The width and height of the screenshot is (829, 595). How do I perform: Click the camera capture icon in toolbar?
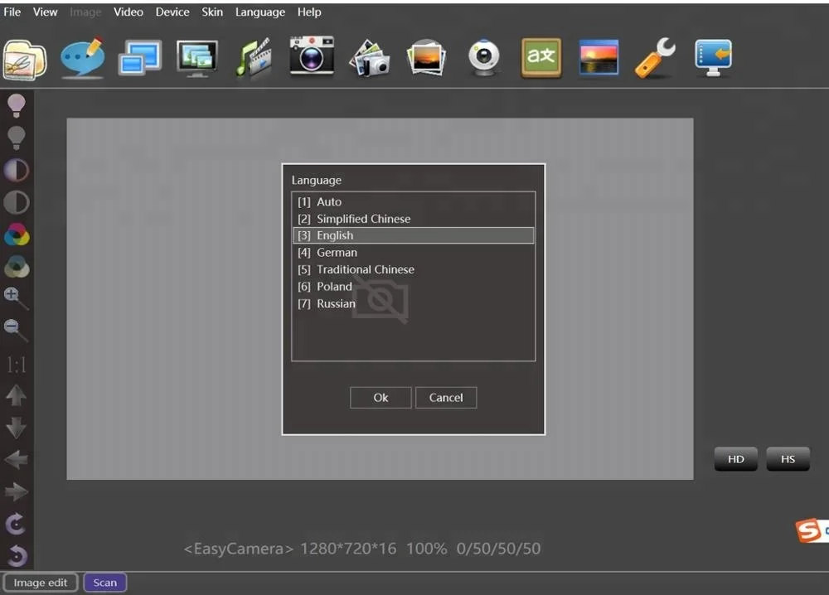point(312,57)
